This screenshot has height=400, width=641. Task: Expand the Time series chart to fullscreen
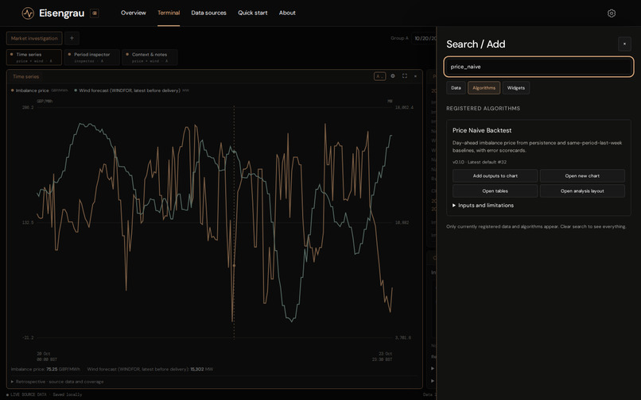pyautogui.click(x=404, y=76)
